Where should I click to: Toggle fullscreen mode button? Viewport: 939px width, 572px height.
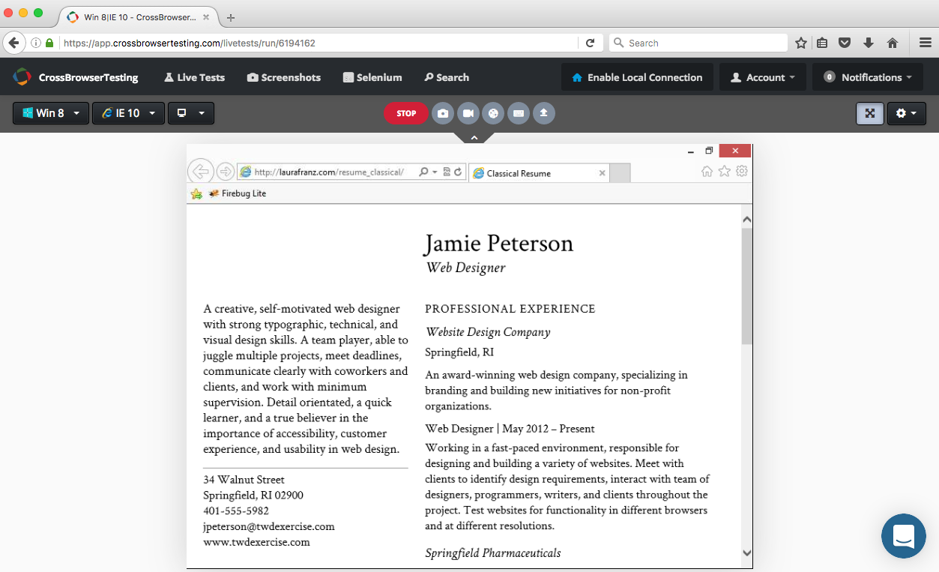coord(869,113)
